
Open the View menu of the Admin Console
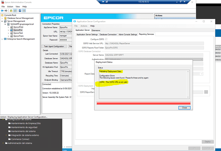pyautogui.click(x=18, y=7)
